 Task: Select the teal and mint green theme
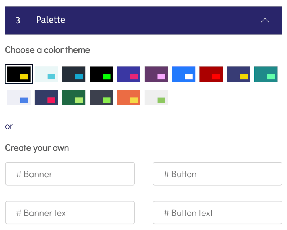(266, 74)
